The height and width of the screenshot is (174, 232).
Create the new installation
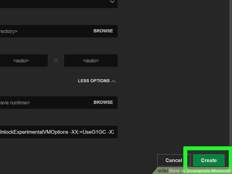tap(209, 160)
